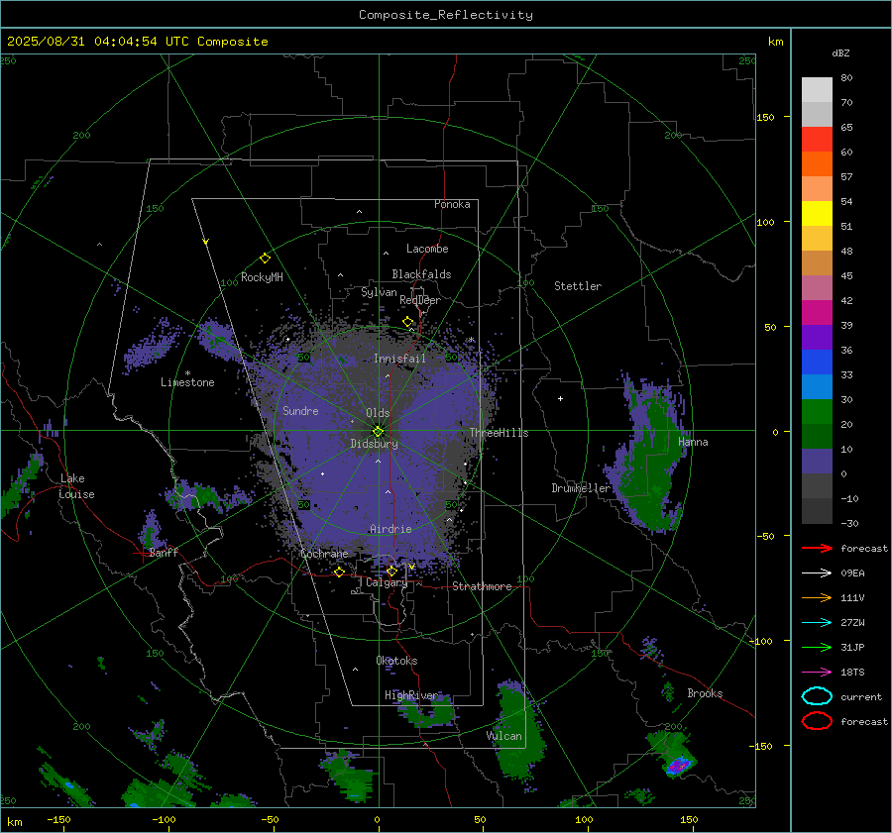This screenshot has width=892, height=833.
Task: Click the Sylvan label
Action: point(379,292)
